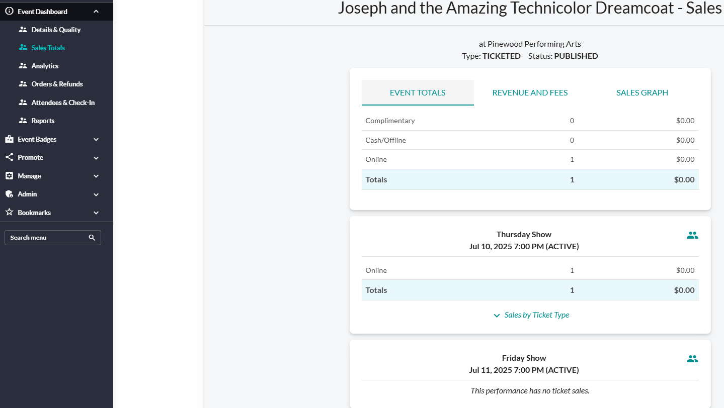
Task: Click the Promote share icon
Action: tap(9, 157)
